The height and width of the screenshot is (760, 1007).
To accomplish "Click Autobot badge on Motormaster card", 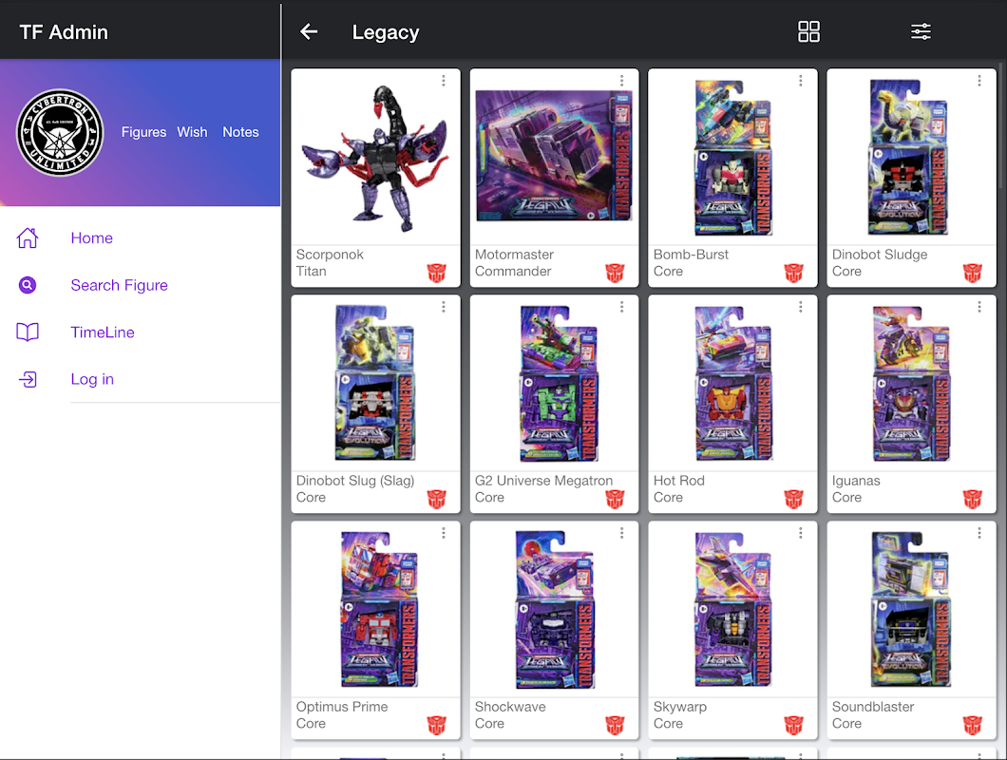I will pyautogui.click(x=615, y=273).
